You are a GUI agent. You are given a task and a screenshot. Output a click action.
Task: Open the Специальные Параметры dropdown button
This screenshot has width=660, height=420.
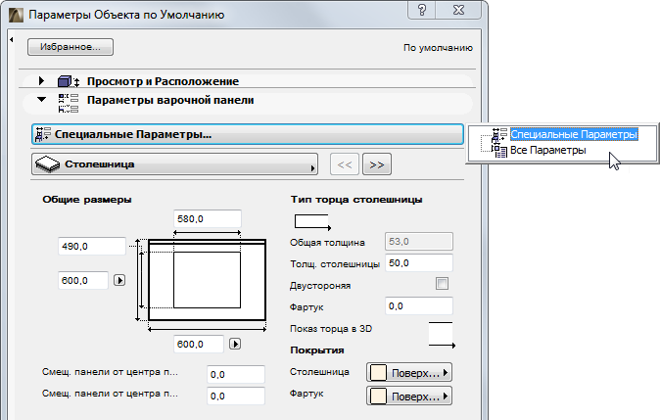[x=248, y=134]
